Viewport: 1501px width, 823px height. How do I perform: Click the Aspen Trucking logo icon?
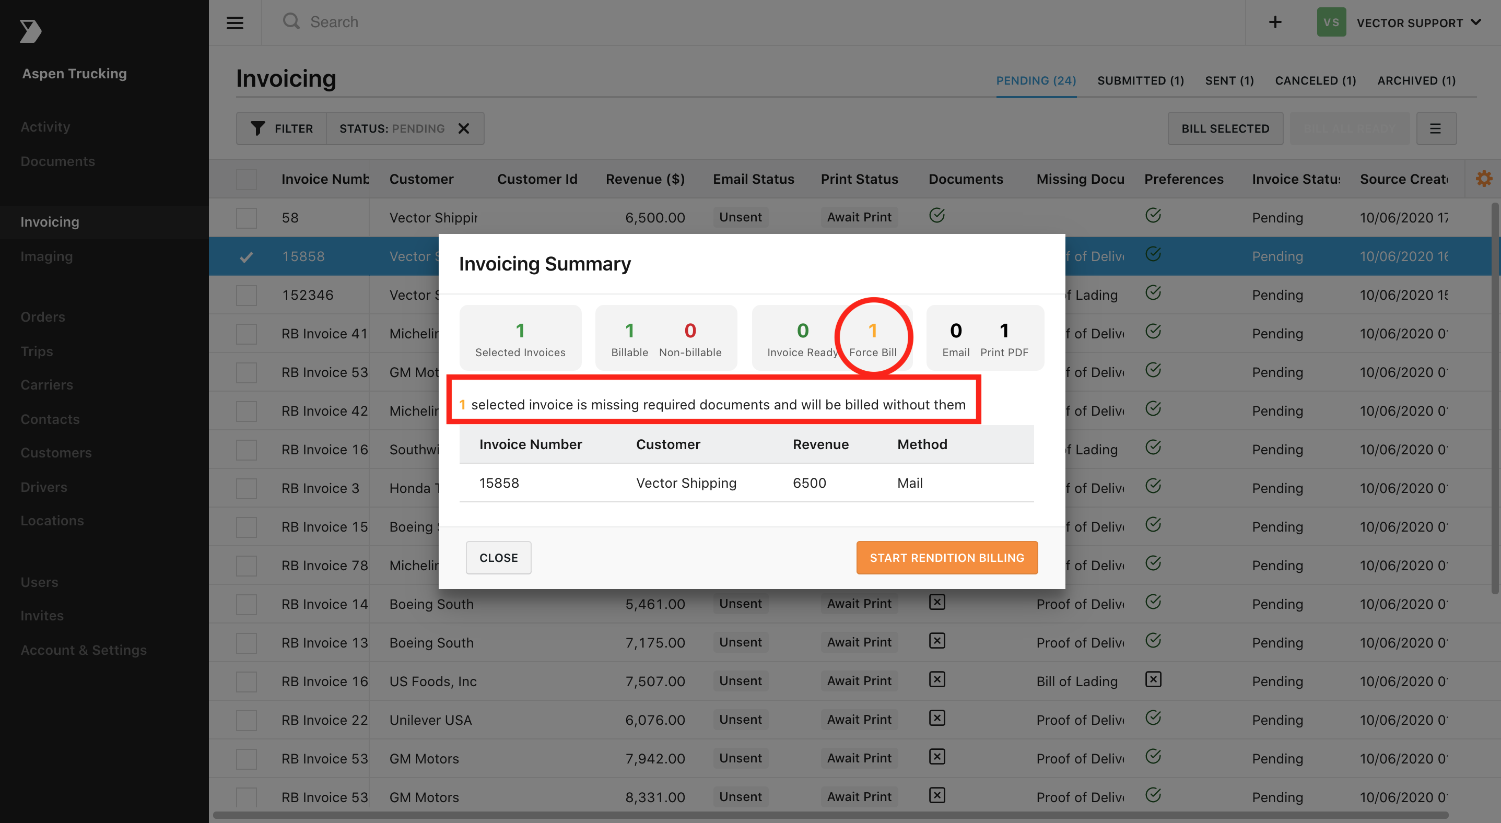click(30, 31)
